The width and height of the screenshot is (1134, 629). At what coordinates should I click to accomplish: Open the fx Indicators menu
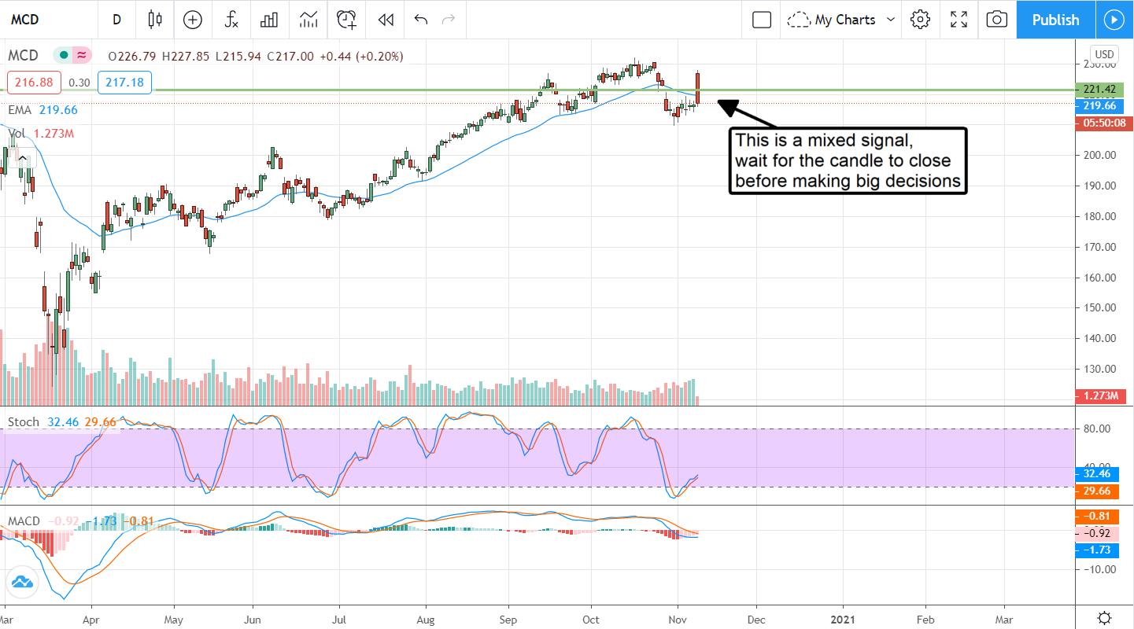(231, 20)
